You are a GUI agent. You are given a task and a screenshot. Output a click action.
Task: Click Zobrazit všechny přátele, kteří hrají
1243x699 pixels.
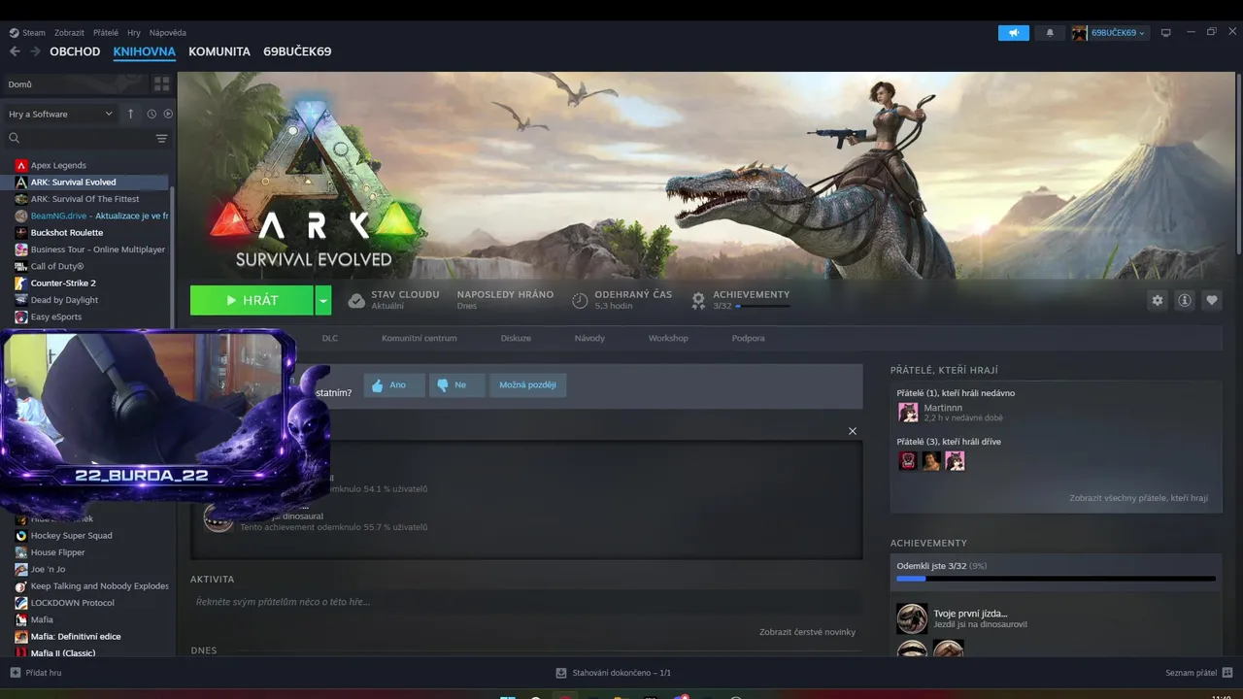pos(1138,498)
